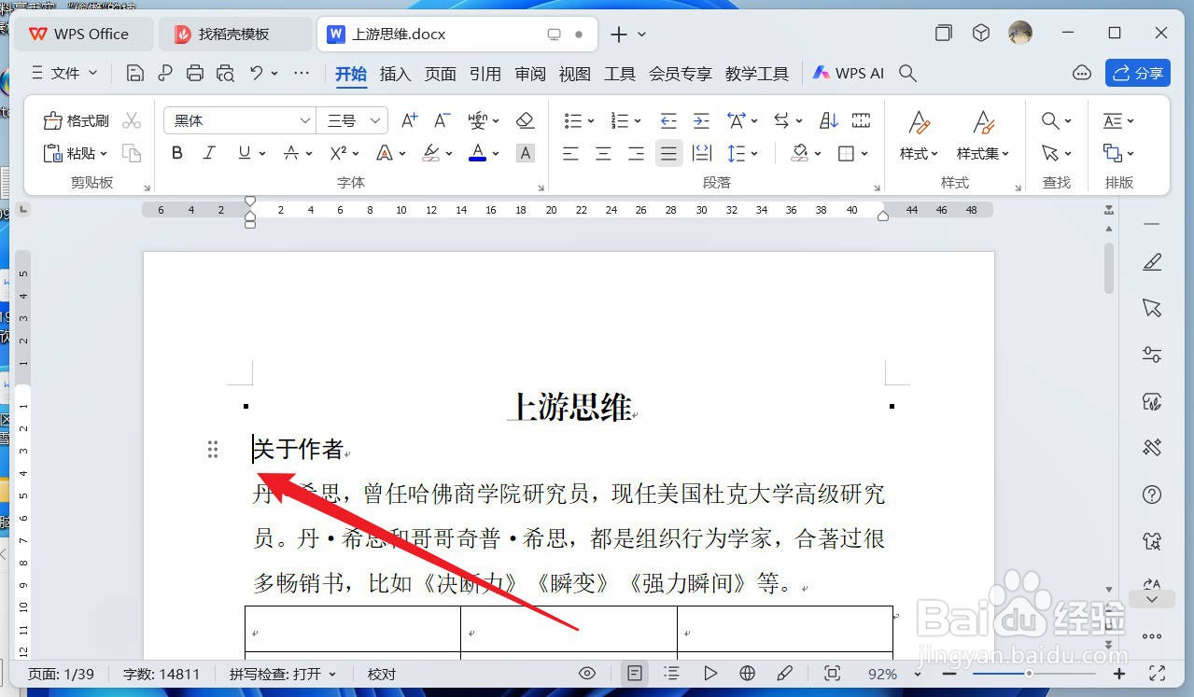This screenshot has width=1194, height=697.
Task: Toggle italic formatting
Action: pos(209,153)
